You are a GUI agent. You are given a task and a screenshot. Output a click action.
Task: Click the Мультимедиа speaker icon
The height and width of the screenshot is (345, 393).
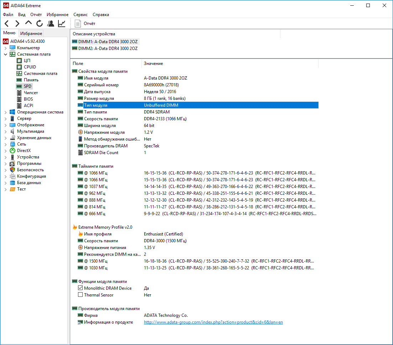pos(12,131)
